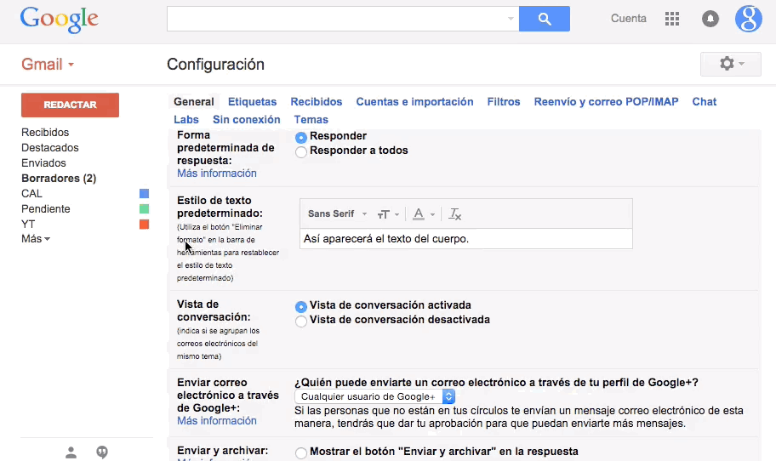Enable Mostrar el botón Enviar y archivar
The width and height of the screenshot is (776, 461).
301,452
